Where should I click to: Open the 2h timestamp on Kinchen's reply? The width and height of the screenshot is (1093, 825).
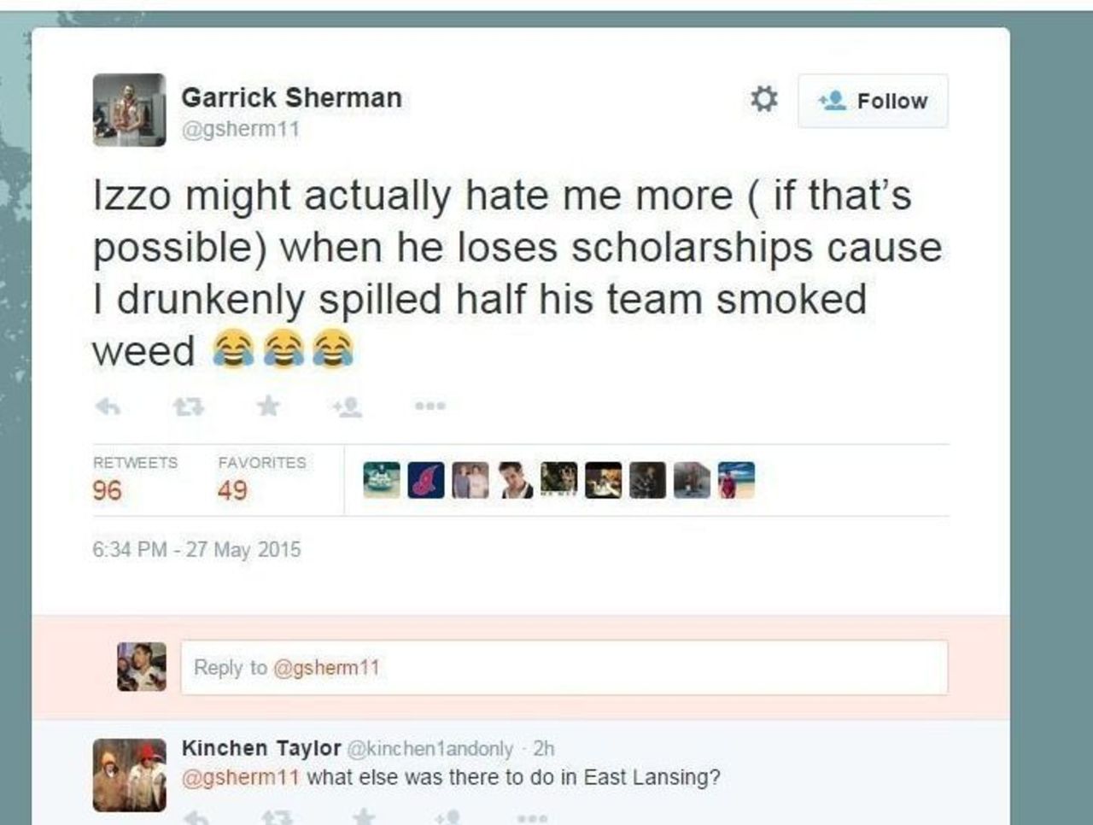click(x=543, y=749)
